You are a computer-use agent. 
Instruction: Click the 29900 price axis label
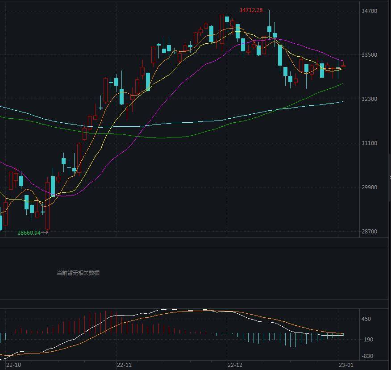pyautogui.click(x=369, y=187)
